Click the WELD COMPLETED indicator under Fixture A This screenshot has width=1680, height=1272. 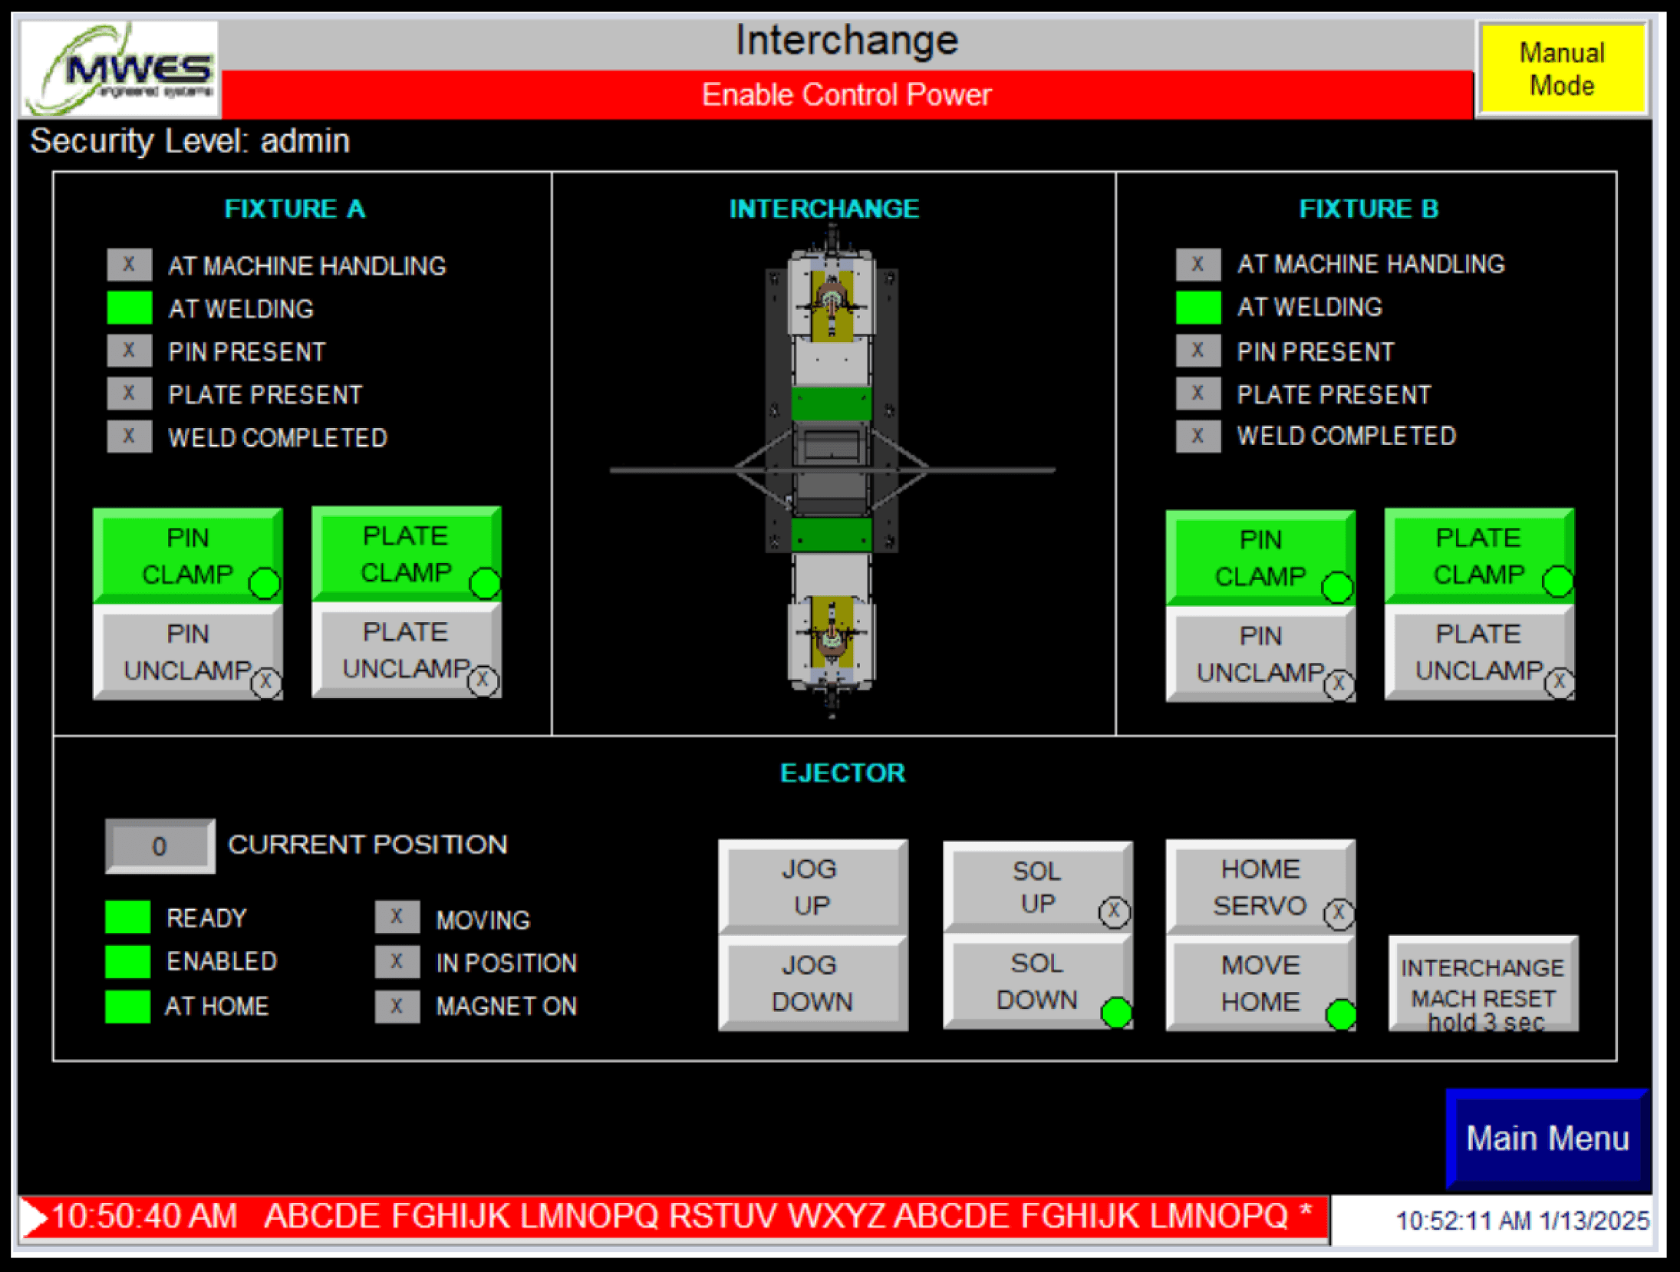129,436
